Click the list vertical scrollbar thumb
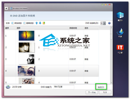This screenshot has width=130, height=99. [111, 34]
